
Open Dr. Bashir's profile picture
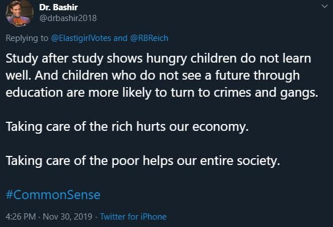click(x=19, y=13)
